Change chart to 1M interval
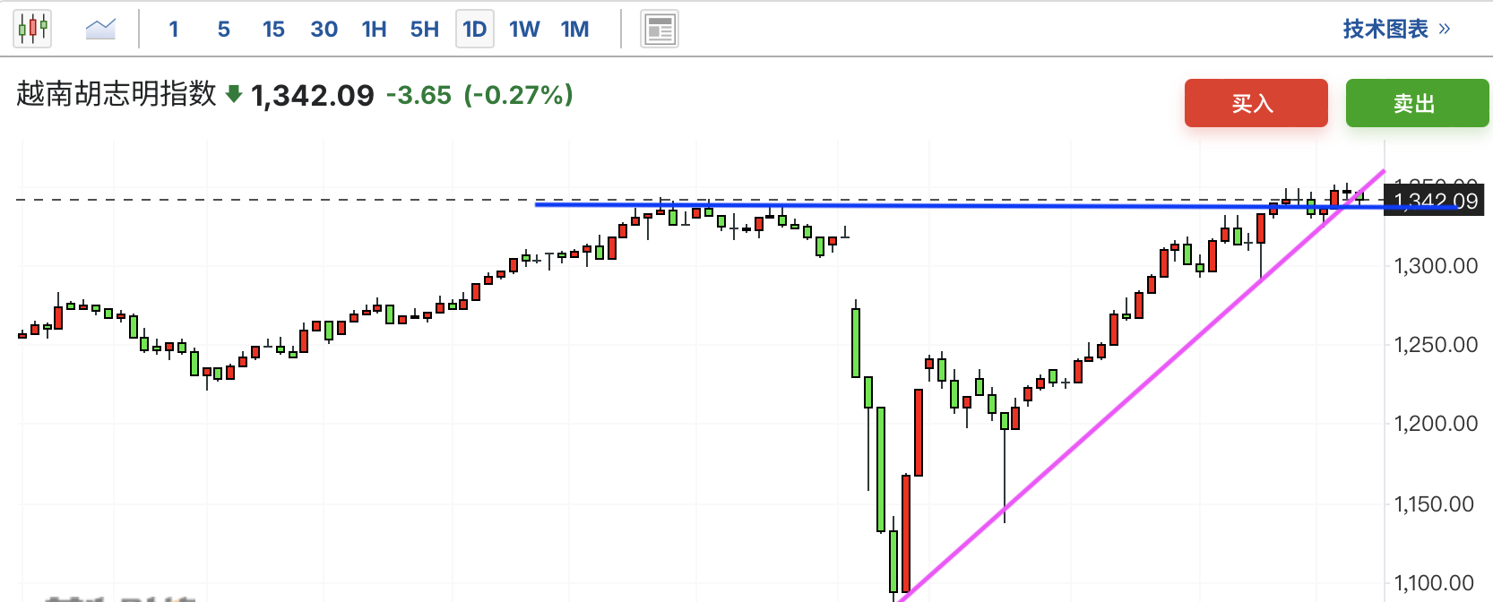Screen dimensions: 1493x602 (x=575, y=30)
